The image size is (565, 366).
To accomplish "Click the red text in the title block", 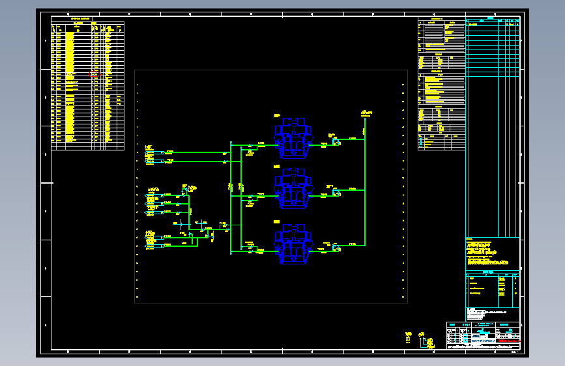I will click(510, 341).
